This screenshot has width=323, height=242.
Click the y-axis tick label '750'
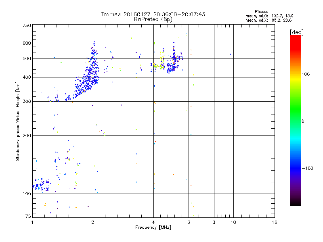coord(27,25)
